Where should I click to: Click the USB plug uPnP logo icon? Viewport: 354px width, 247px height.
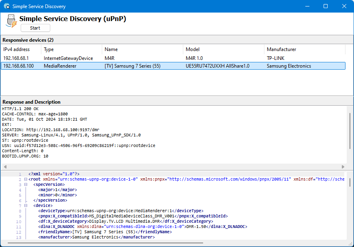[x=11, y=21]
